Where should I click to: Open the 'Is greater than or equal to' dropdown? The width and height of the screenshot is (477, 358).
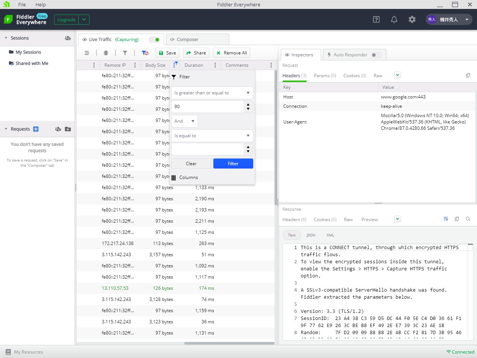(212, 92)
